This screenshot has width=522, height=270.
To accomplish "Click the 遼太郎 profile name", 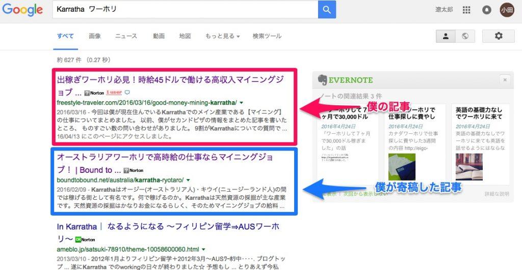I will (x=444, y=10).
